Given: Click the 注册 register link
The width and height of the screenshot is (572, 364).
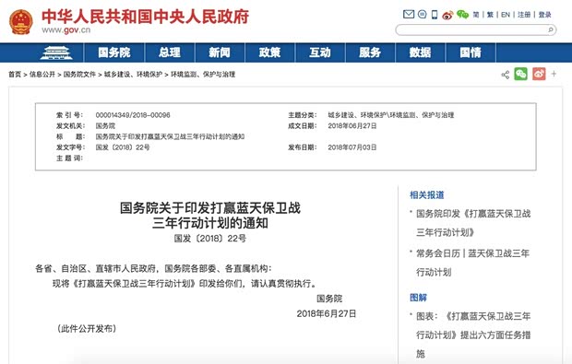Looking at the screenshot, I should point(524,15).
